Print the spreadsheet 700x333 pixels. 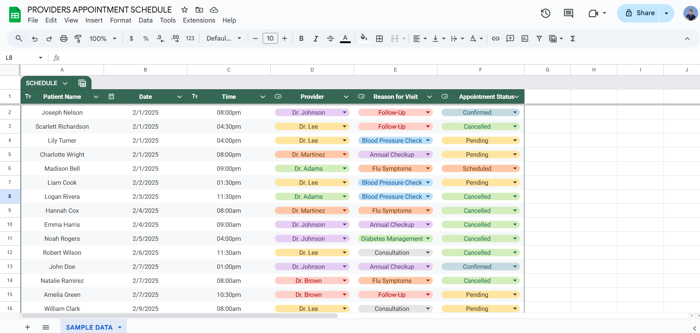click(x=64, y=38)
